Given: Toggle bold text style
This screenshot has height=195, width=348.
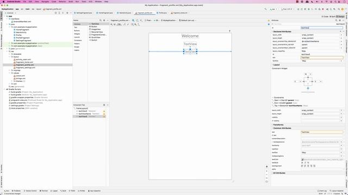Looking at the screenshot, I should point(302,162).
